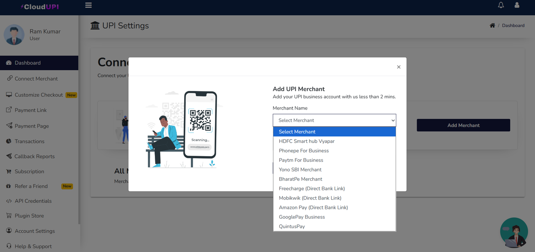Click the Help & Support headset icon

[x=9, y=246]
